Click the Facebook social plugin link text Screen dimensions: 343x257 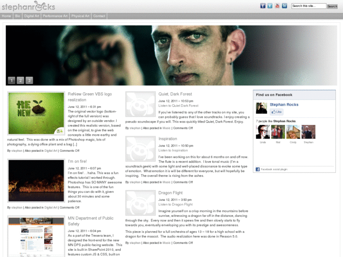click(274, 169)
